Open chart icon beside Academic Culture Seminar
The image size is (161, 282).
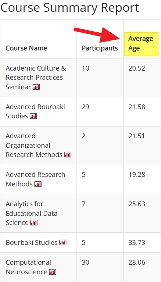click(x=36, y=87)
